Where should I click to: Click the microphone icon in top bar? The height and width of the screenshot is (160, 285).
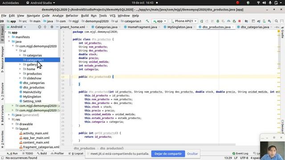pyautogui.click(x=270, y=3)
